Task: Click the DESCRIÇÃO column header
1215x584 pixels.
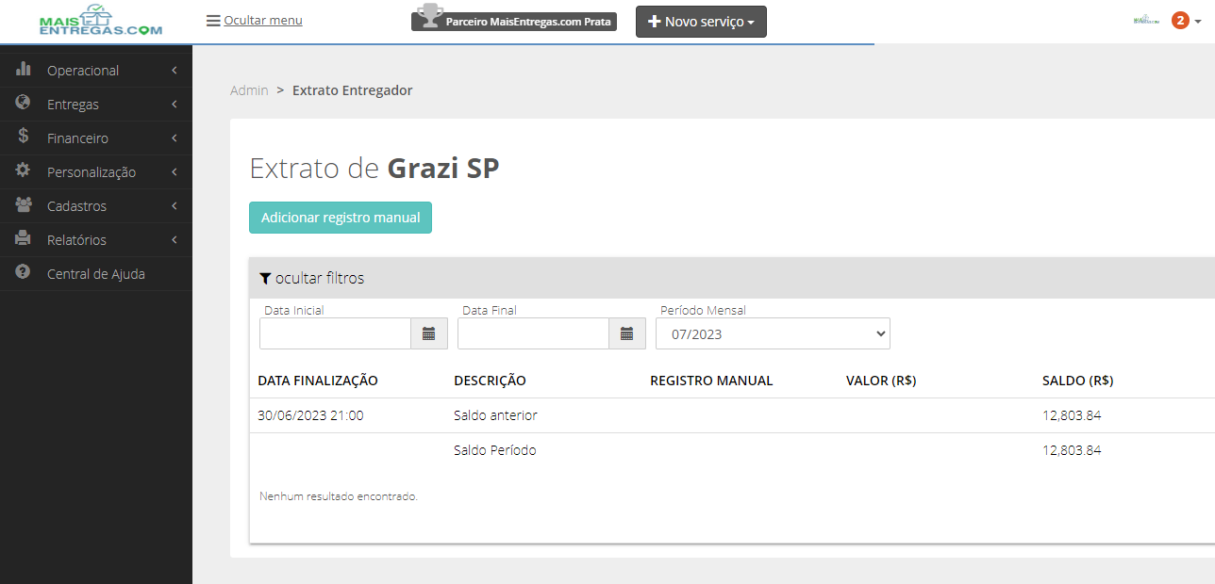Action: coord(490,381)
